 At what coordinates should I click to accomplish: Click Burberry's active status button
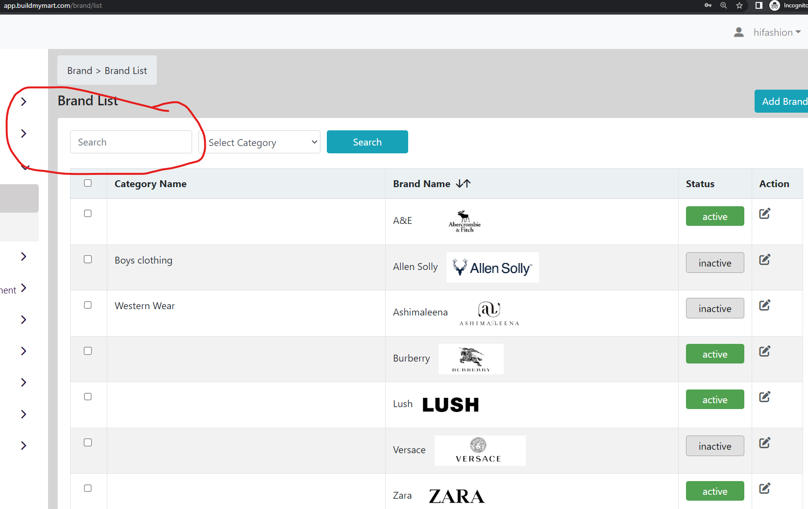tap(715, 354)
